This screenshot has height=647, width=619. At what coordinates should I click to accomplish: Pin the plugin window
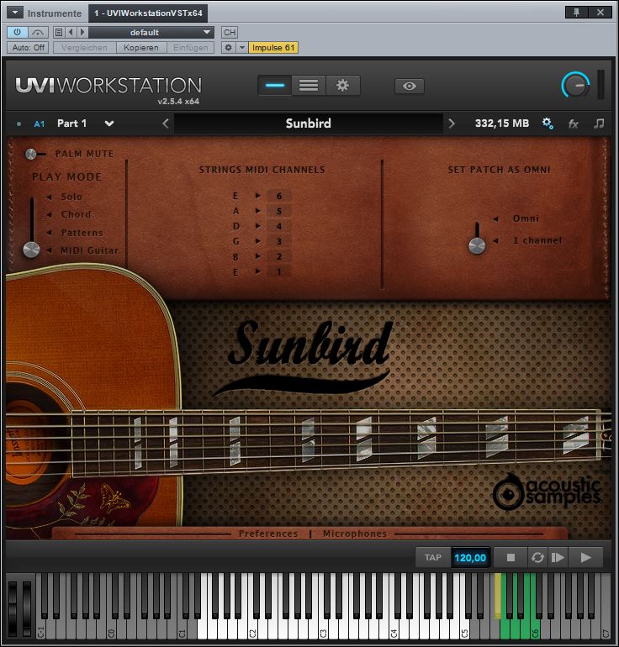click(576, 13)
